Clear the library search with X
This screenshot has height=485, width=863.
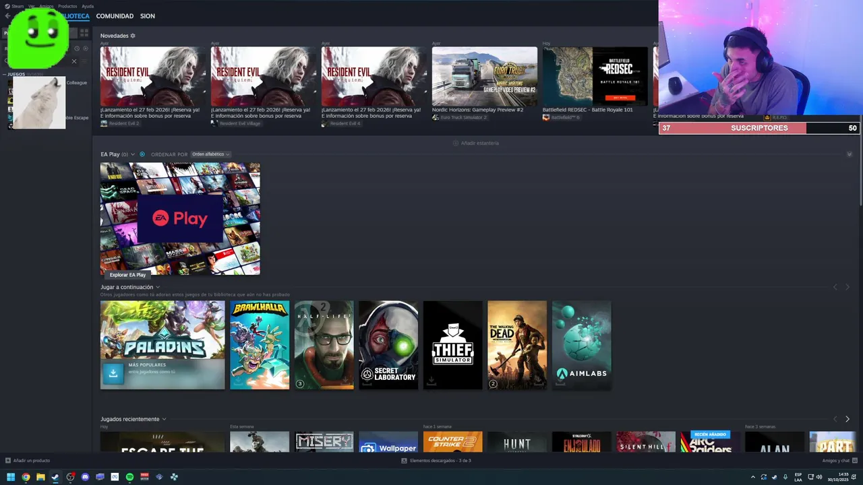(x=74, y=61)
